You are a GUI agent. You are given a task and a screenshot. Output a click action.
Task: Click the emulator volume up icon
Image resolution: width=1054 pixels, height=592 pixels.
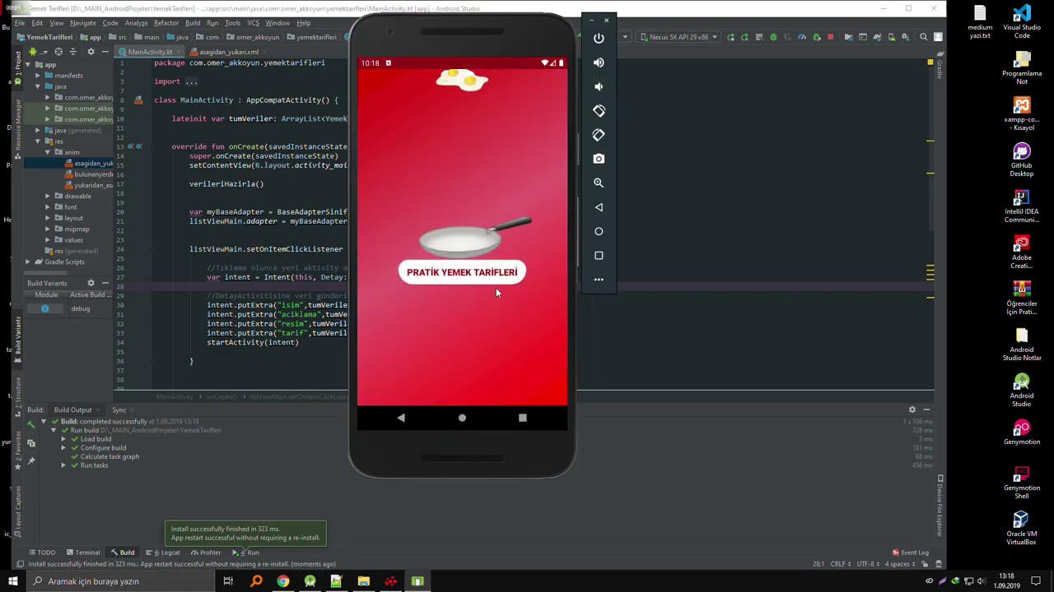(599, 62)
